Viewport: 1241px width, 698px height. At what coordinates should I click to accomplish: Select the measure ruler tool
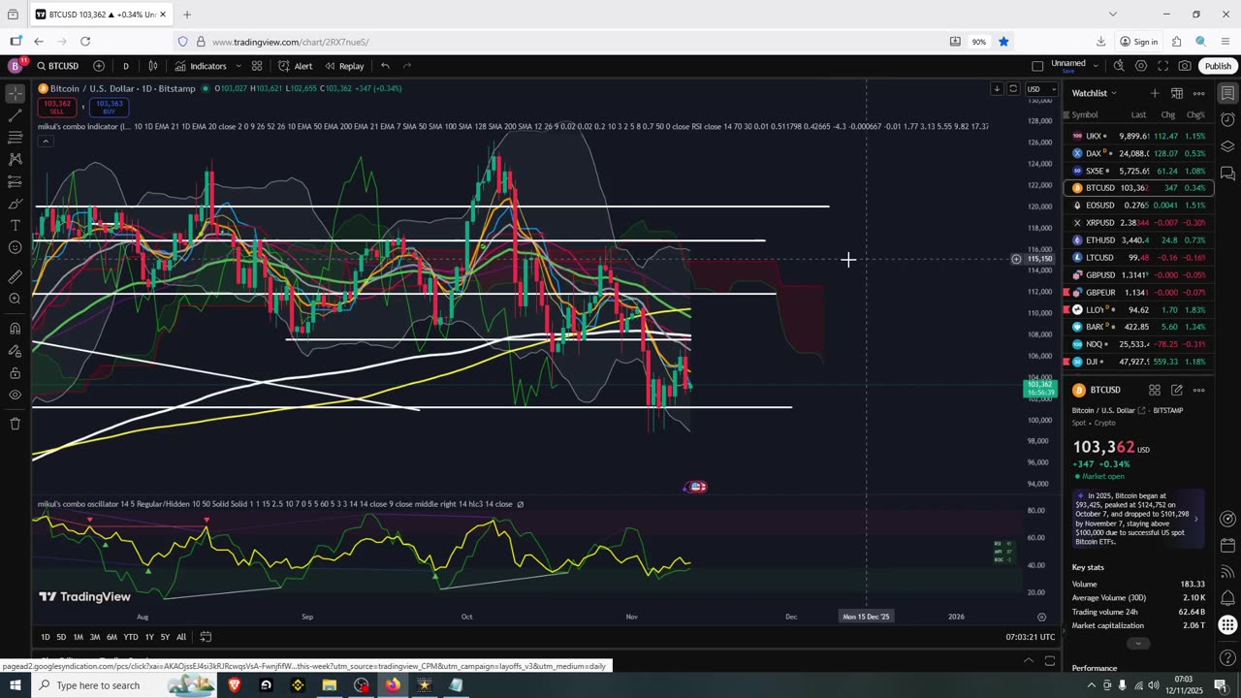click(15, 276)
